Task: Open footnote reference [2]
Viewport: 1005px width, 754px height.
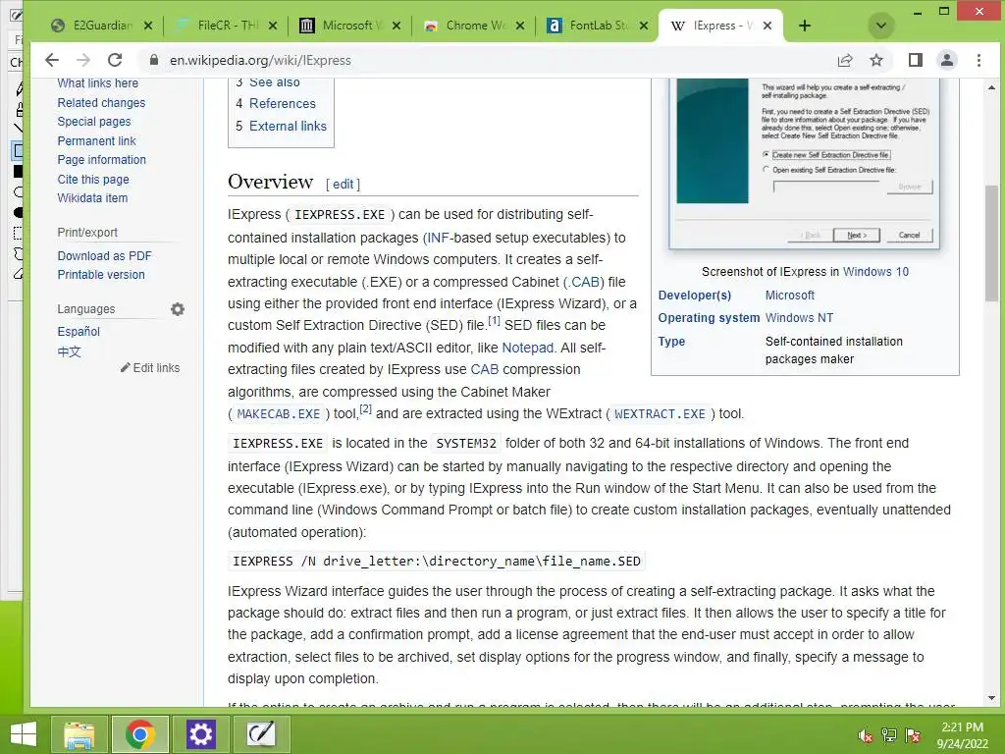Action: click(365, 408)
